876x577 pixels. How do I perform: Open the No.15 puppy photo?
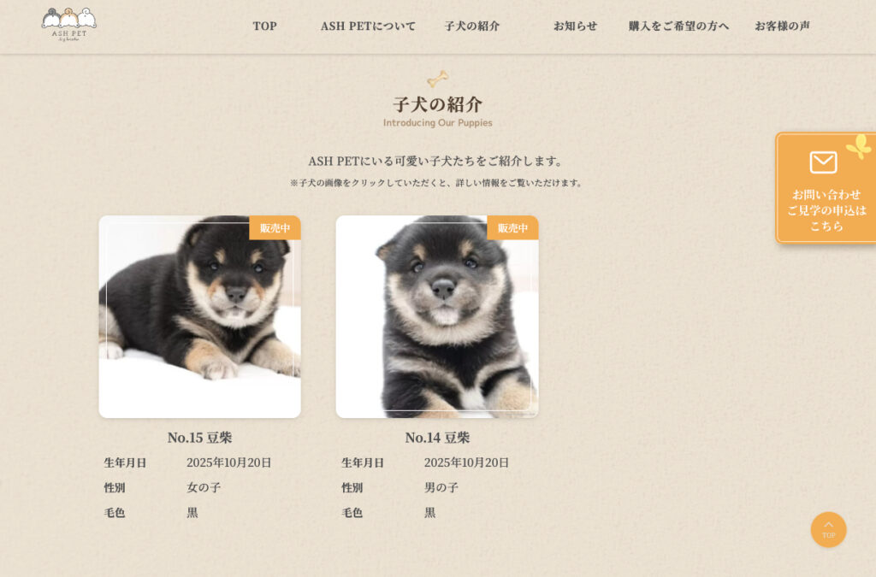tap(200, 316)
